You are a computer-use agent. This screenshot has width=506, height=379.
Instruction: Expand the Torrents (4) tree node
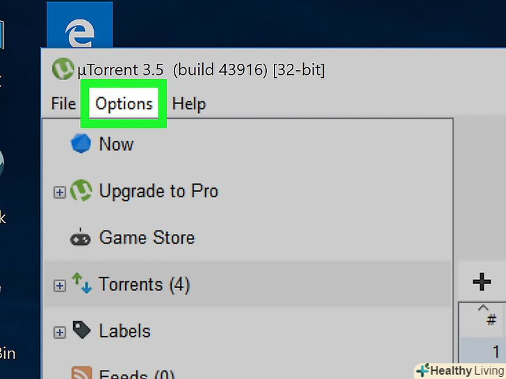[x=59, y=285]
